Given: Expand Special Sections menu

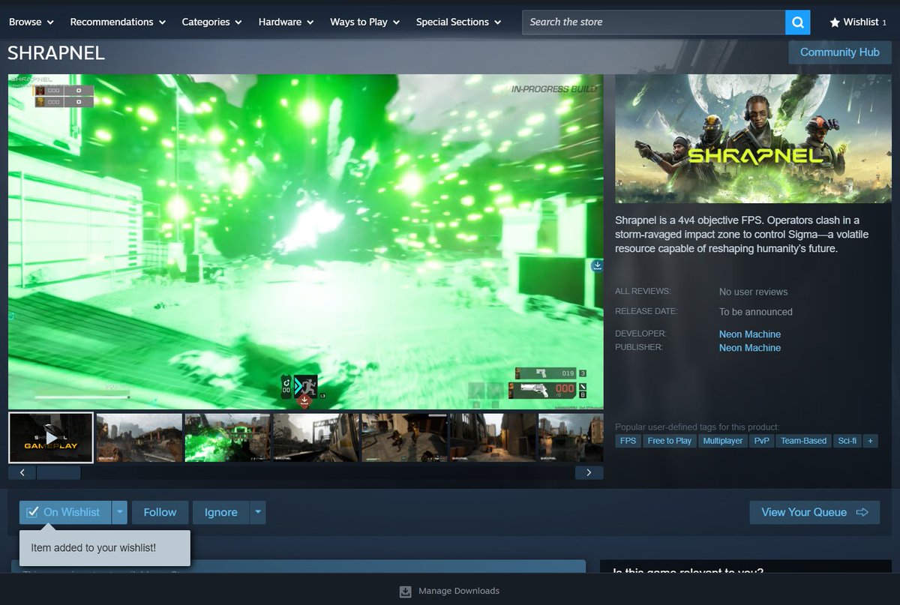Looking at the screenshot, I should 459,22.
